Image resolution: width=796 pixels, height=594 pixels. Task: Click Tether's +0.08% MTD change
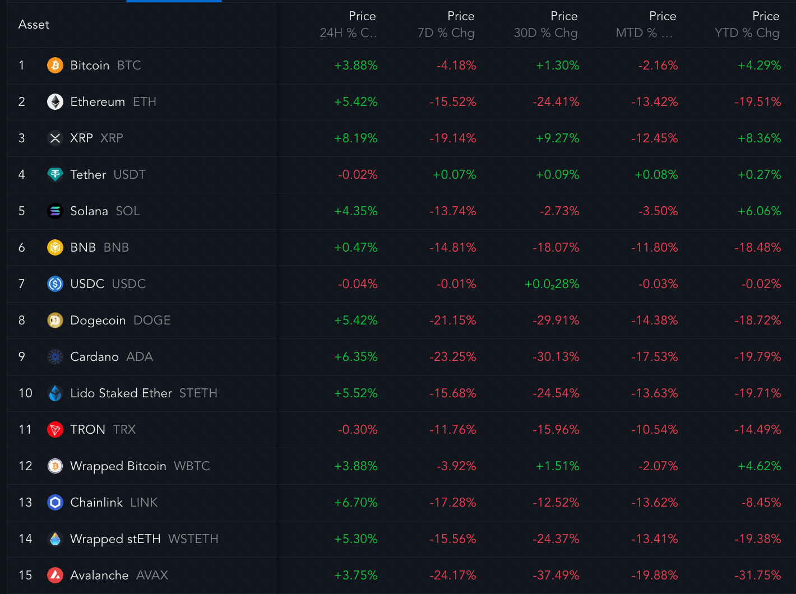coord(656,175)
